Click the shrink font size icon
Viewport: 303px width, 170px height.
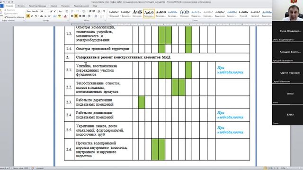click(55, 11)
